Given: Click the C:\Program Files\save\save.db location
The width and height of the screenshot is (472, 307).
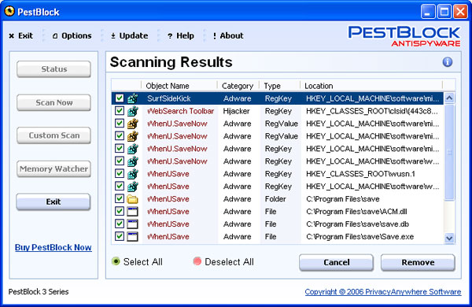Looking at the screenshot, I should tap(357, 224).
